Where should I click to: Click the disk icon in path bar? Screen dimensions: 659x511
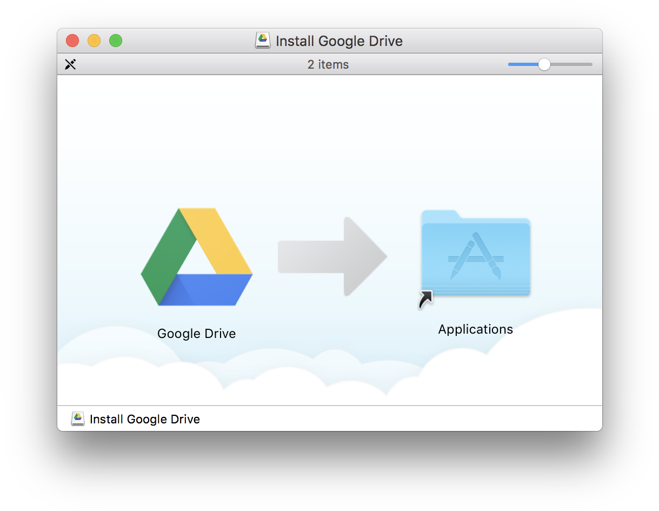tap(78, 419)
